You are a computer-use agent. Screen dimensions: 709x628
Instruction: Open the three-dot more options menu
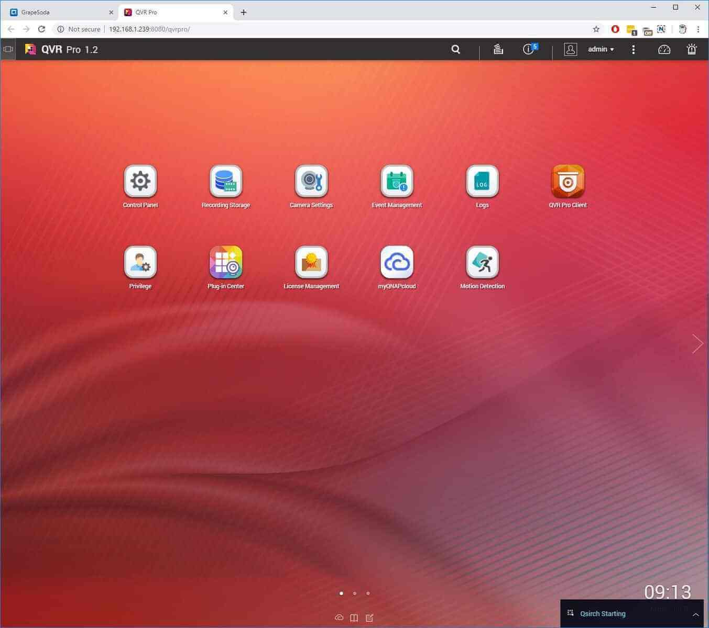(634, 49)
